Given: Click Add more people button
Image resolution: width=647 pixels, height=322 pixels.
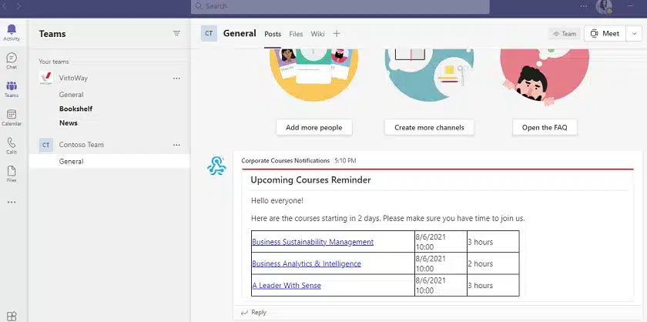Looking at the screenshot, I should coord(314,128).
